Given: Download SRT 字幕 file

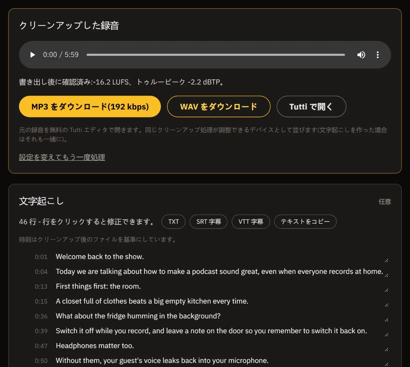Looking at the screenshot, I should click(x=208, y=222).
